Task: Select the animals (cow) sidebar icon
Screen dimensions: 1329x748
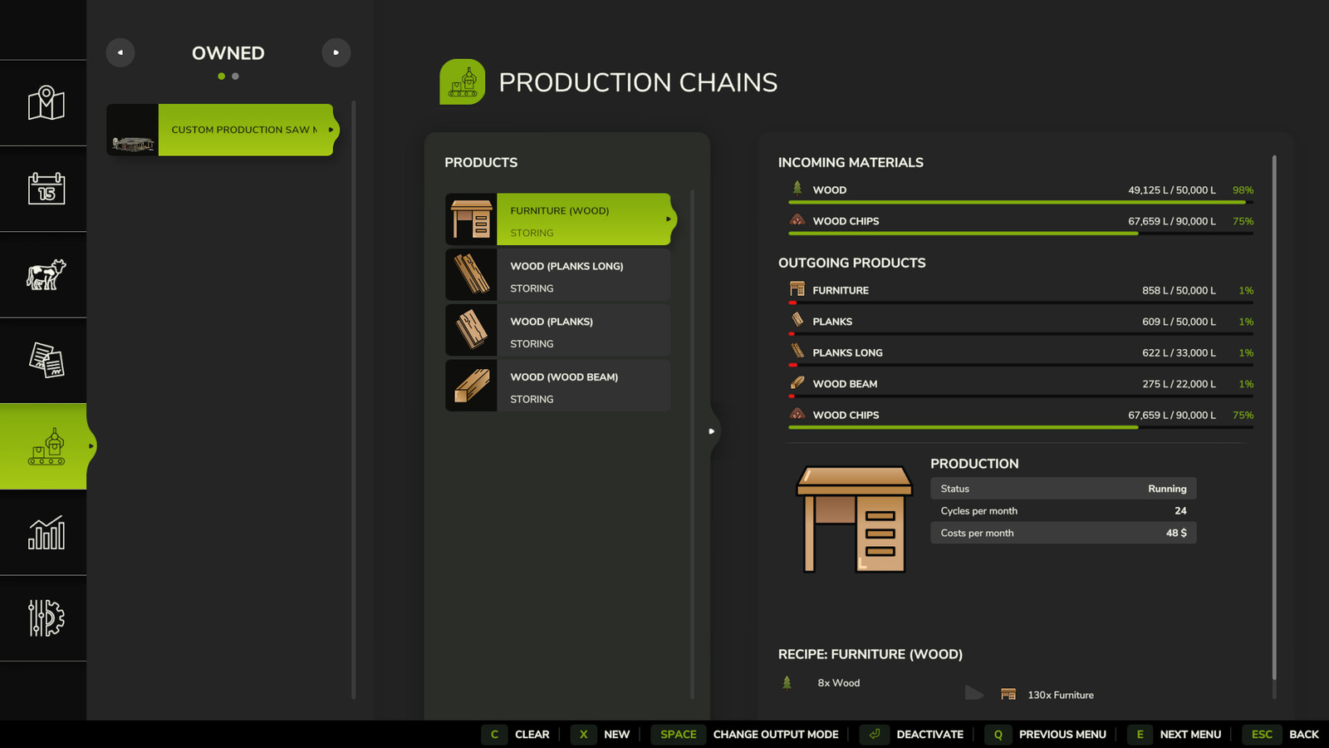Action: [44, 274]
